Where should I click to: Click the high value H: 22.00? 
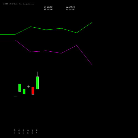[71, 7]
